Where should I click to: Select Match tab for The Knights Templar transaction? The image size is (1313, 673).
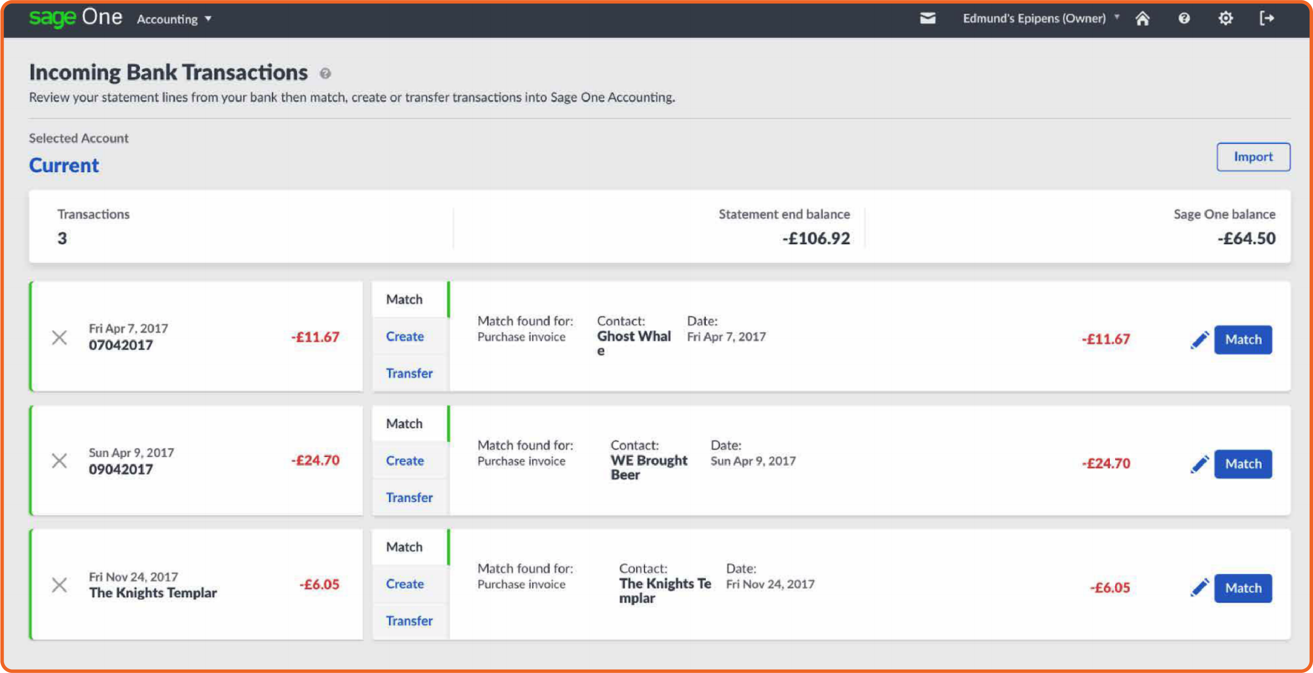[410, 547]
